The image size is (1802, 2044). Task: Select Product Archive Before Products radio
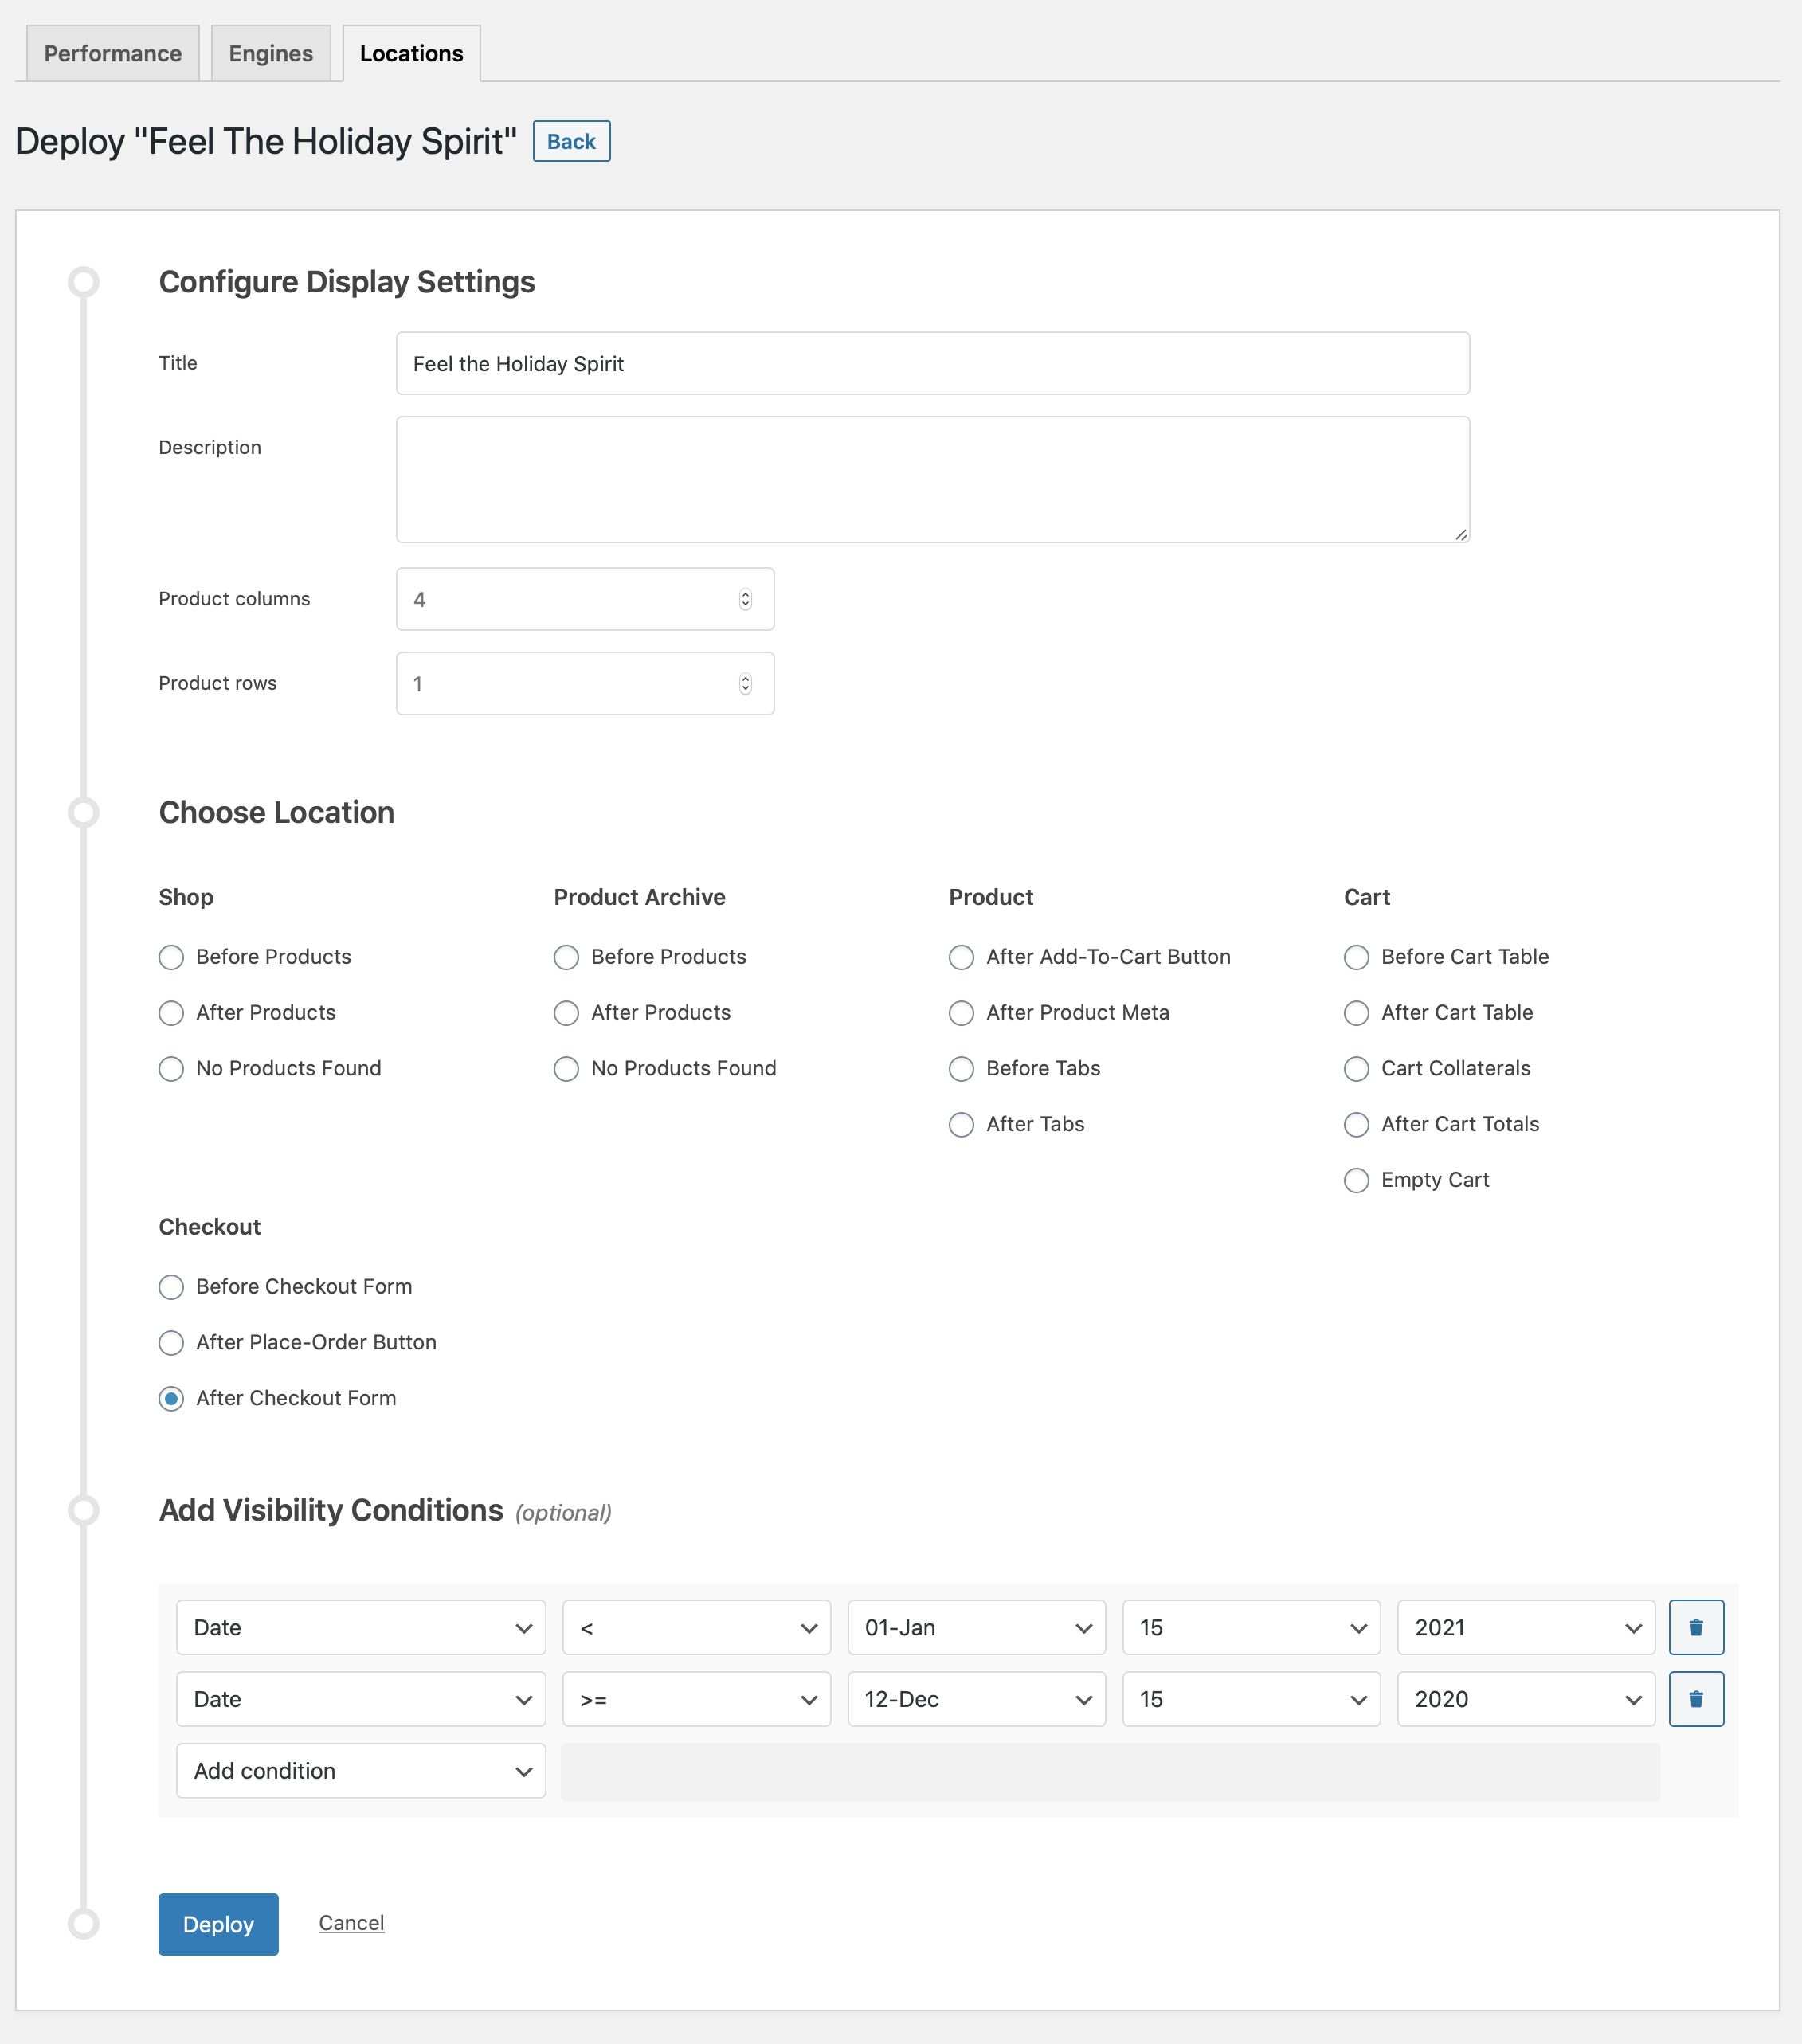coord(566,957)
